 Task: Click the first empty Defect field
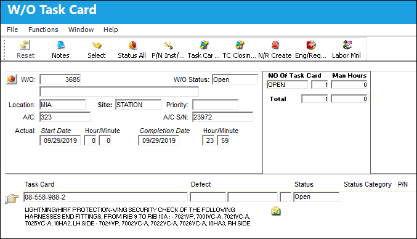[208, 197]
